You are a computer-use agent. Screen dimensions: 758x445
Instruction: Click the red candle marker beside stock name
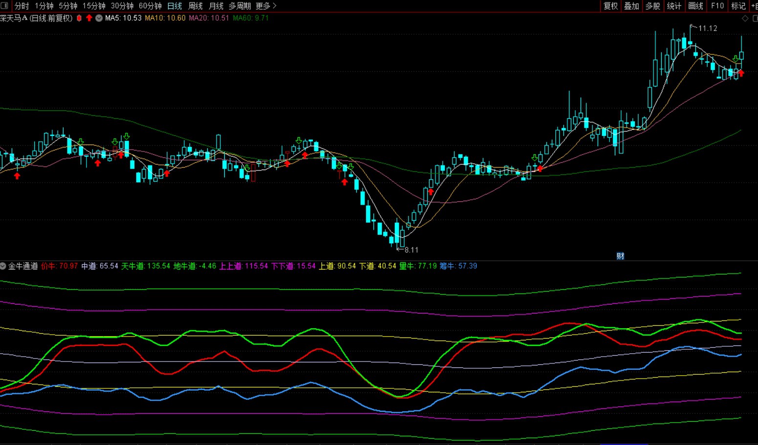pos(79,18)
